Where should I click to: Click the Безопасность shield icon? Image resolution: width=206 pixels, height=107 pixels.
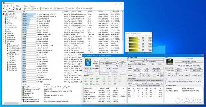click(x=5, y=37)
